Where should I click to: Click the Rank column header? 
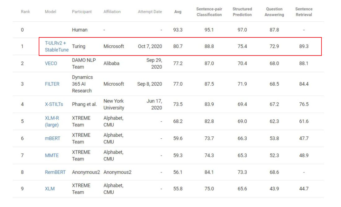tap(25, 12)
